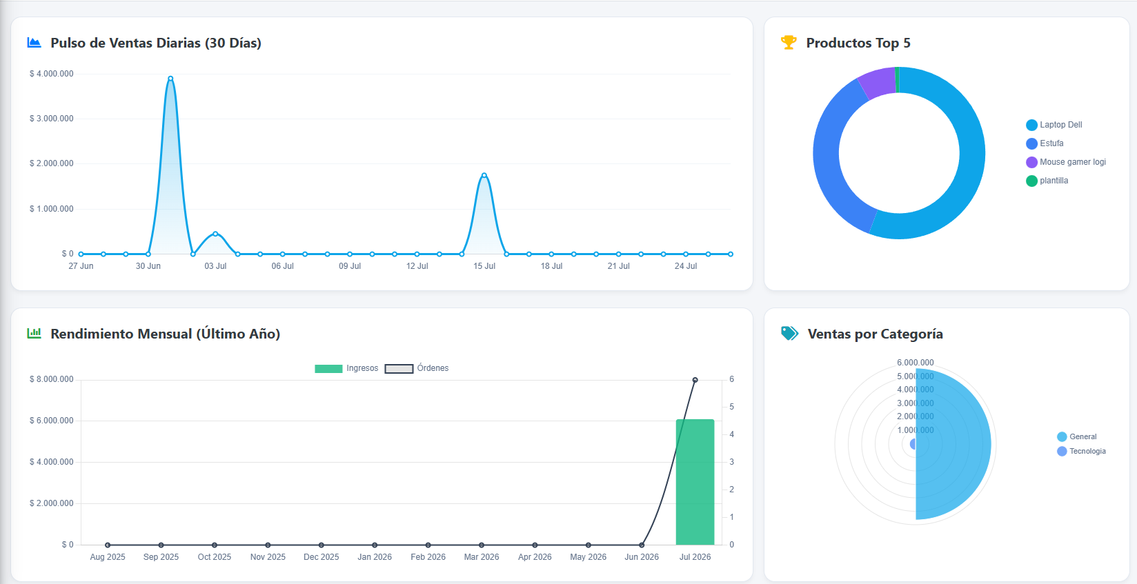Click the "Rendimiento Mensual (Último Año)" heading
1137x584 pixels.
click(x=166, y=334)
